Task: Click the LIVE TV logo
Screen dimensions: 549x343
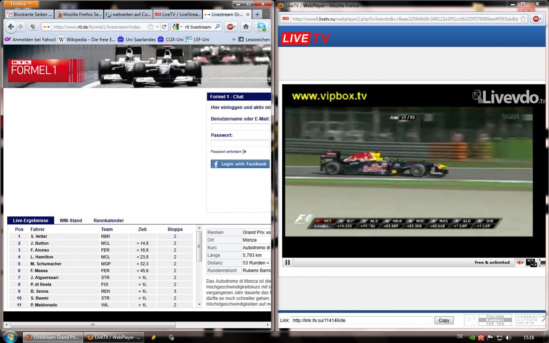Action: (305, 38)
